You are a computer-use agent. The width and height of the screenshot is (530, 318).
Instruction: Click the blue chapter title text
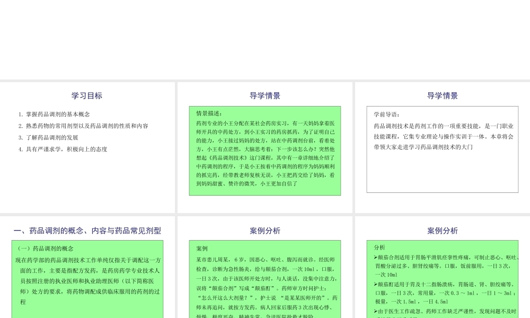pos(87,231)
